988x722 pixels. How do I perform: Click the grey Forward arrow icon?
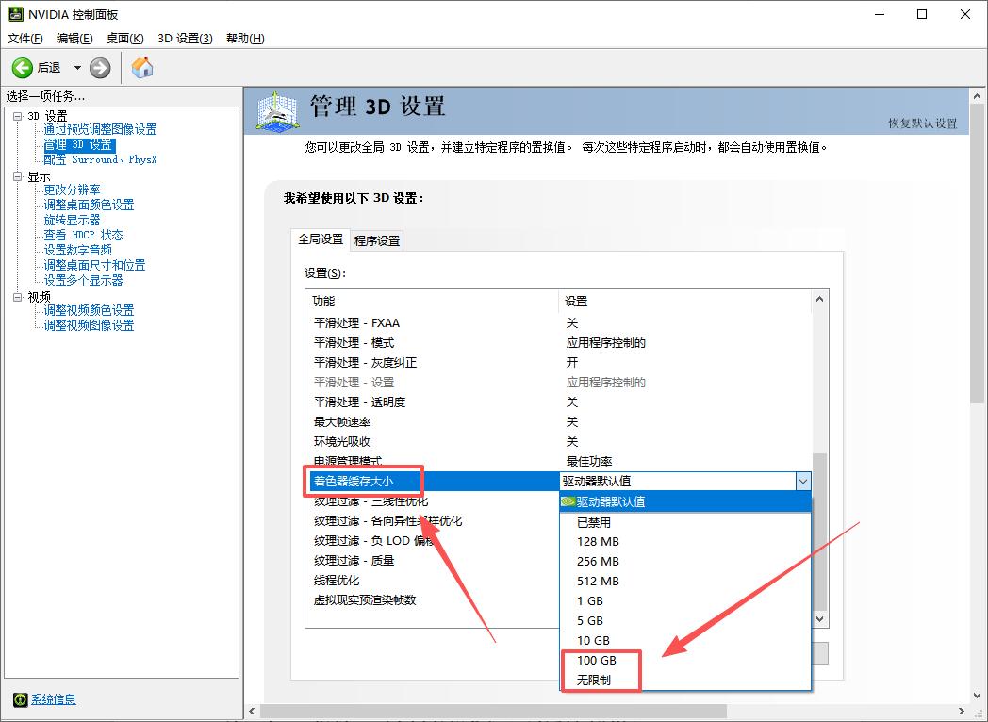(x=100, y=68)
